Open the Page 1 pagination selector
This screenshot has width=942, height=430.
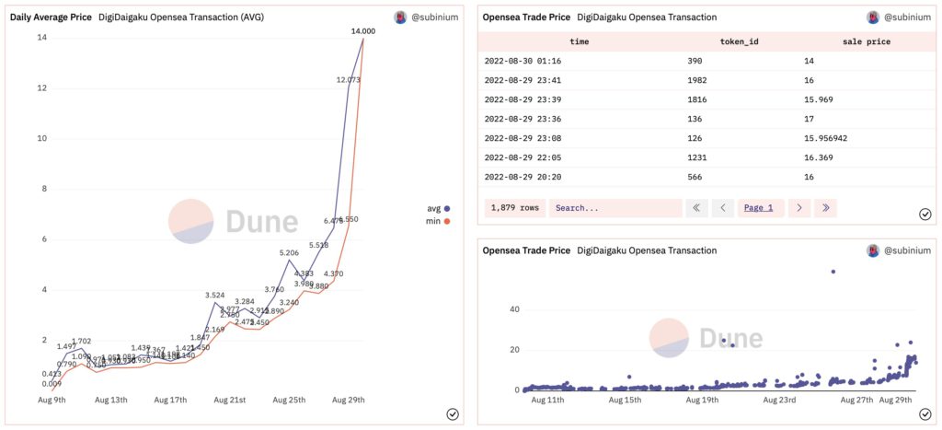point(764,208)
